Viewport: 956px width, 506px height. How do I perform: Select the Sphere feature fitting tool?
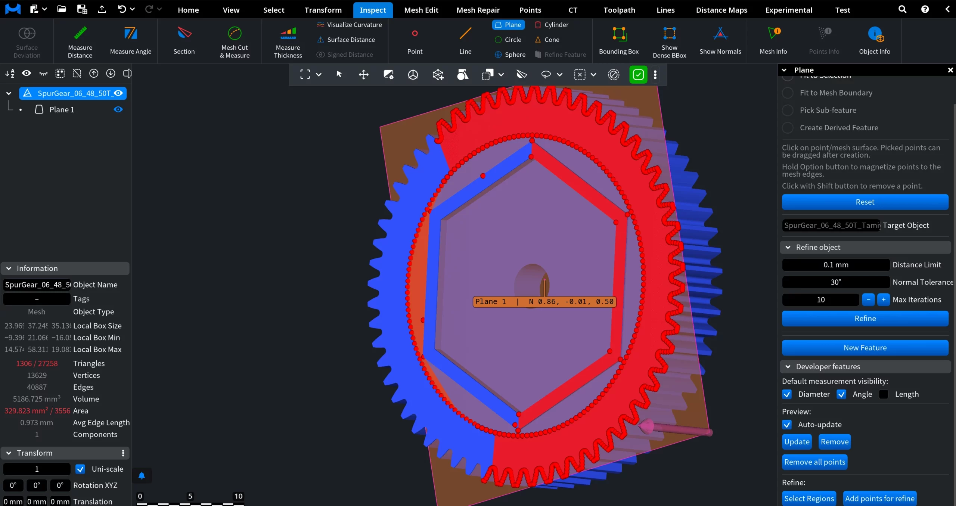[x=509, y=55]
